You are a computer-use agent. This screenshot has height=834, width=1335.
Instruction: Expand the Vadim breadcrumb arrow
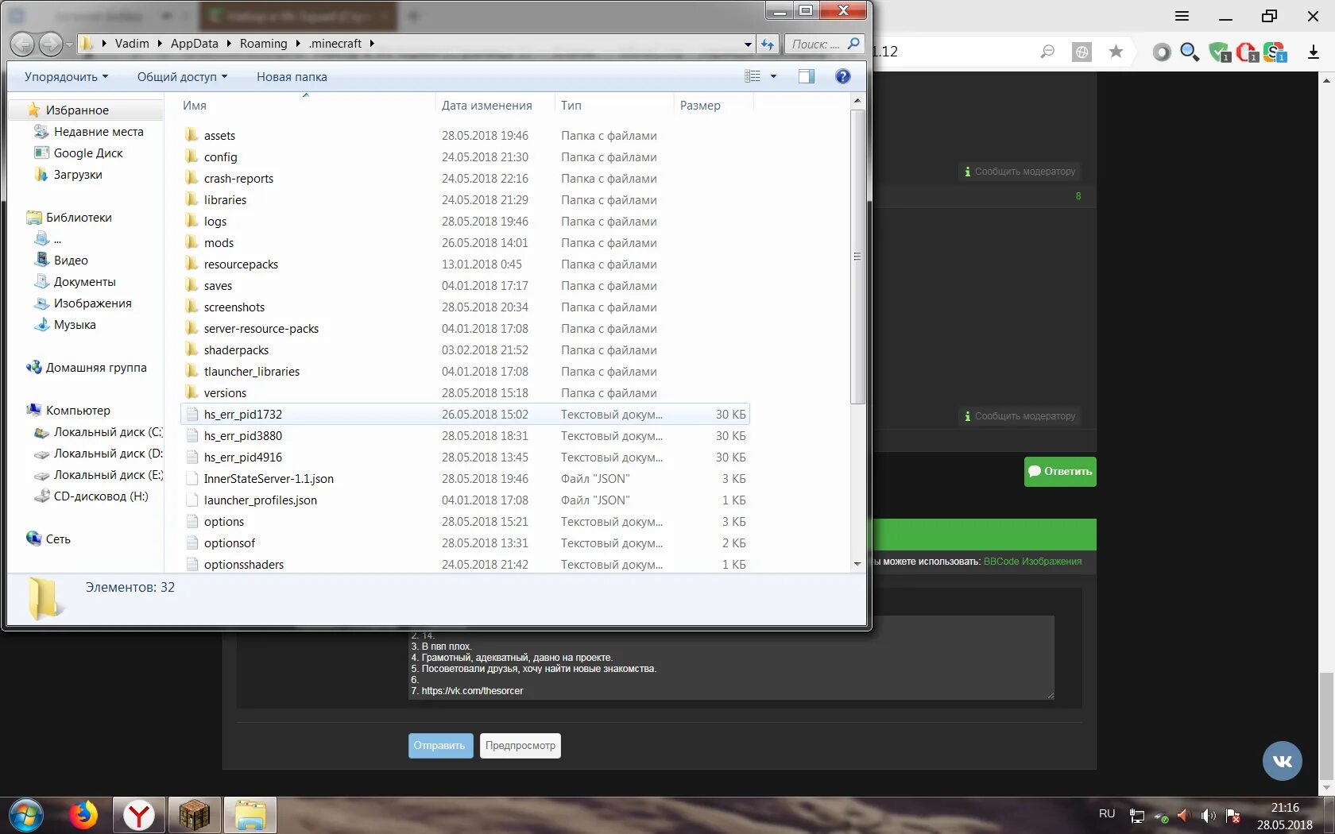pos(160,44)
